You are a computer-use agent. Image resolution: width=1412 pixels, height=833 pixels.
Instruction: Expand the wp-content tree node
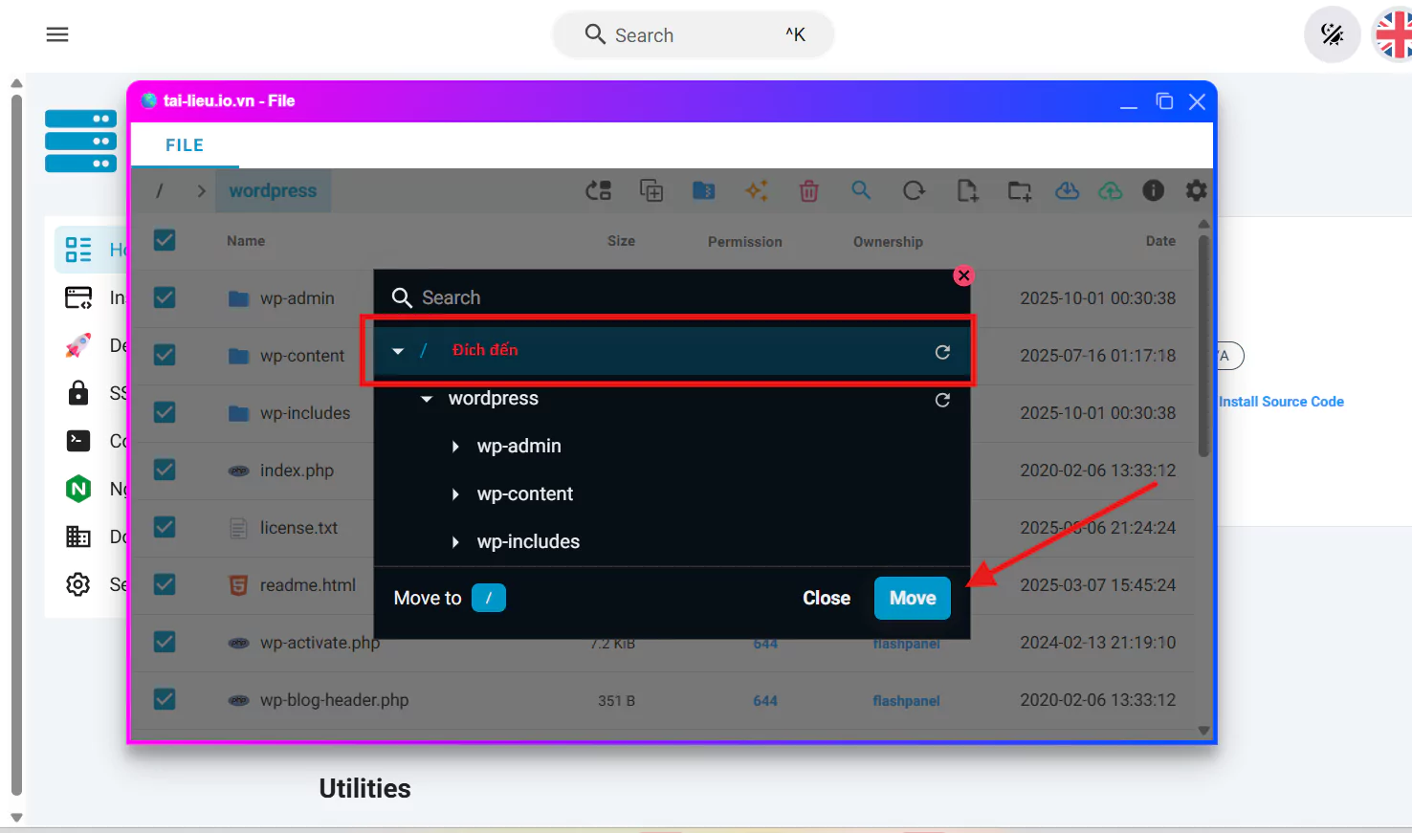point(455,494)
